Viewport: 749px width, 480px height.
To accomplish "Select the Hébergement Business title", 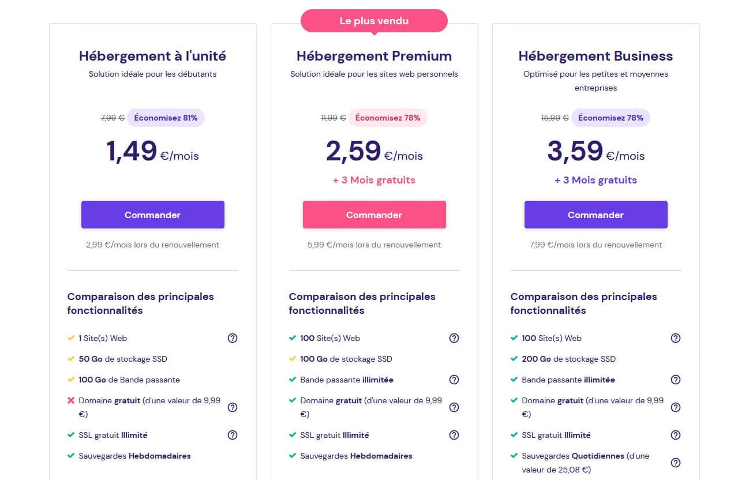I will pyautogui.click(x=596, y=56).
